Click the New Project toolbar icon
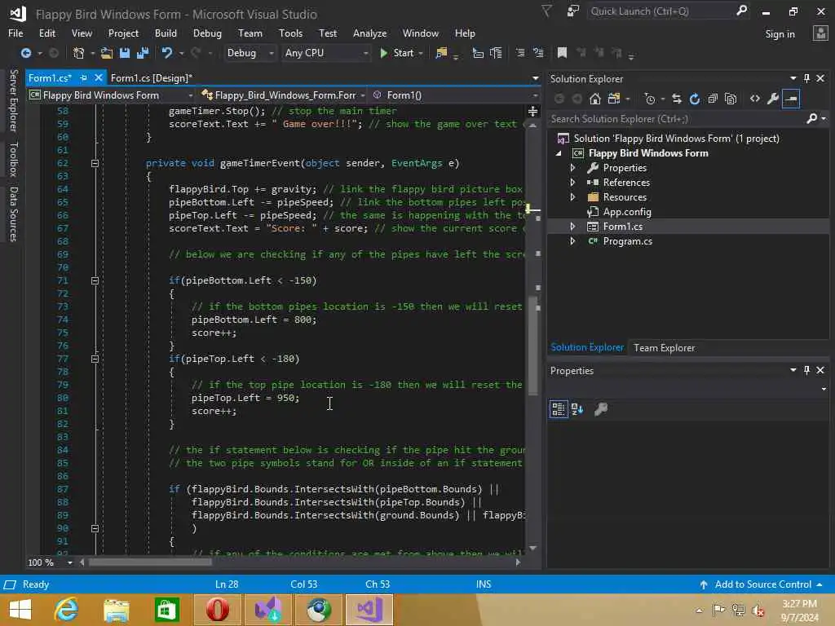The height and width of the screenshot is (626, 835). coord(78,53)
